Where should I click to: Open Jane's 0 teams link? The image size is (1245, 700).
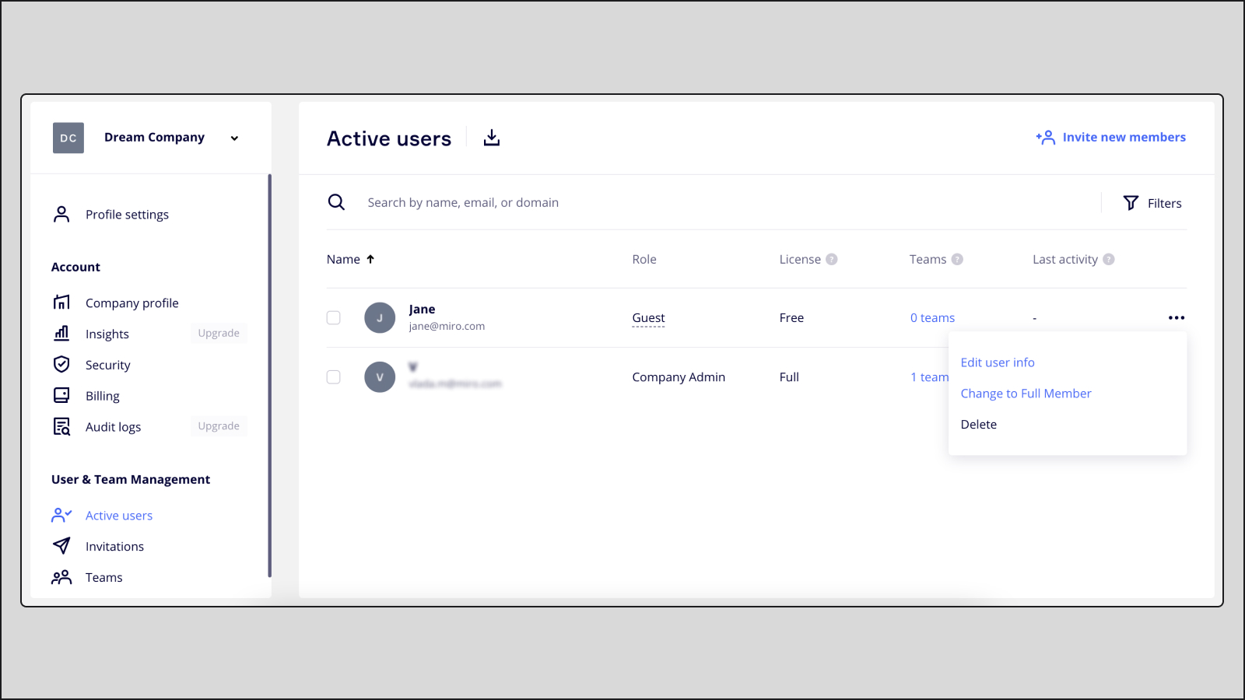(x=932, y=318)
